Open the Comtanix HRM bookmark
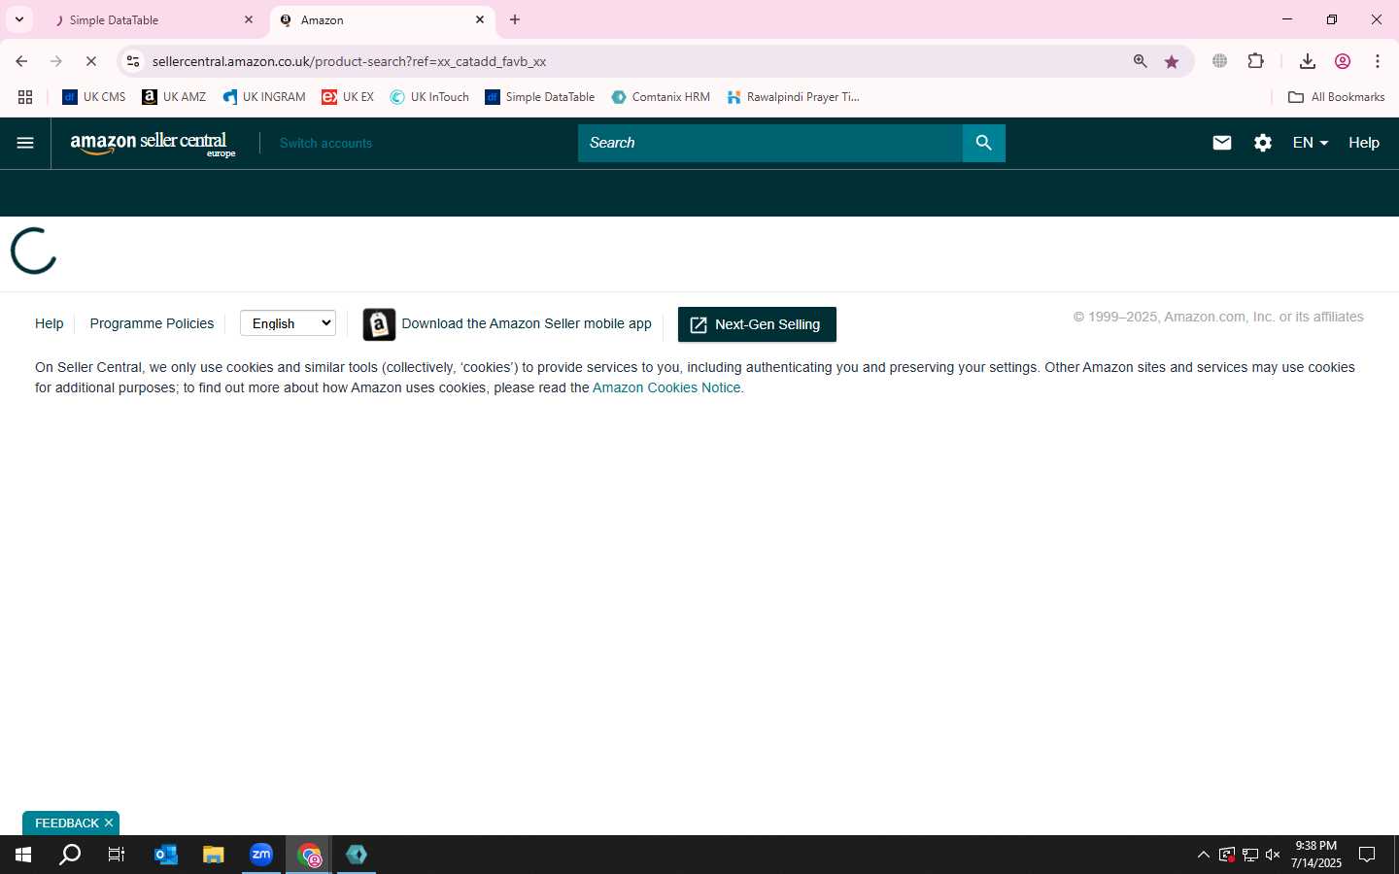1399x874 pixels. (x=661, y=97)
